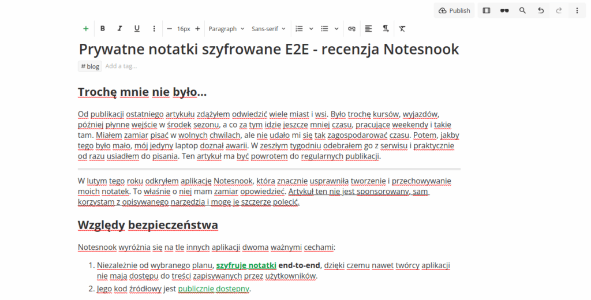The height and width of the screenshot is (300, 591).
Task: Insert a numbered list
Action: 300,29
